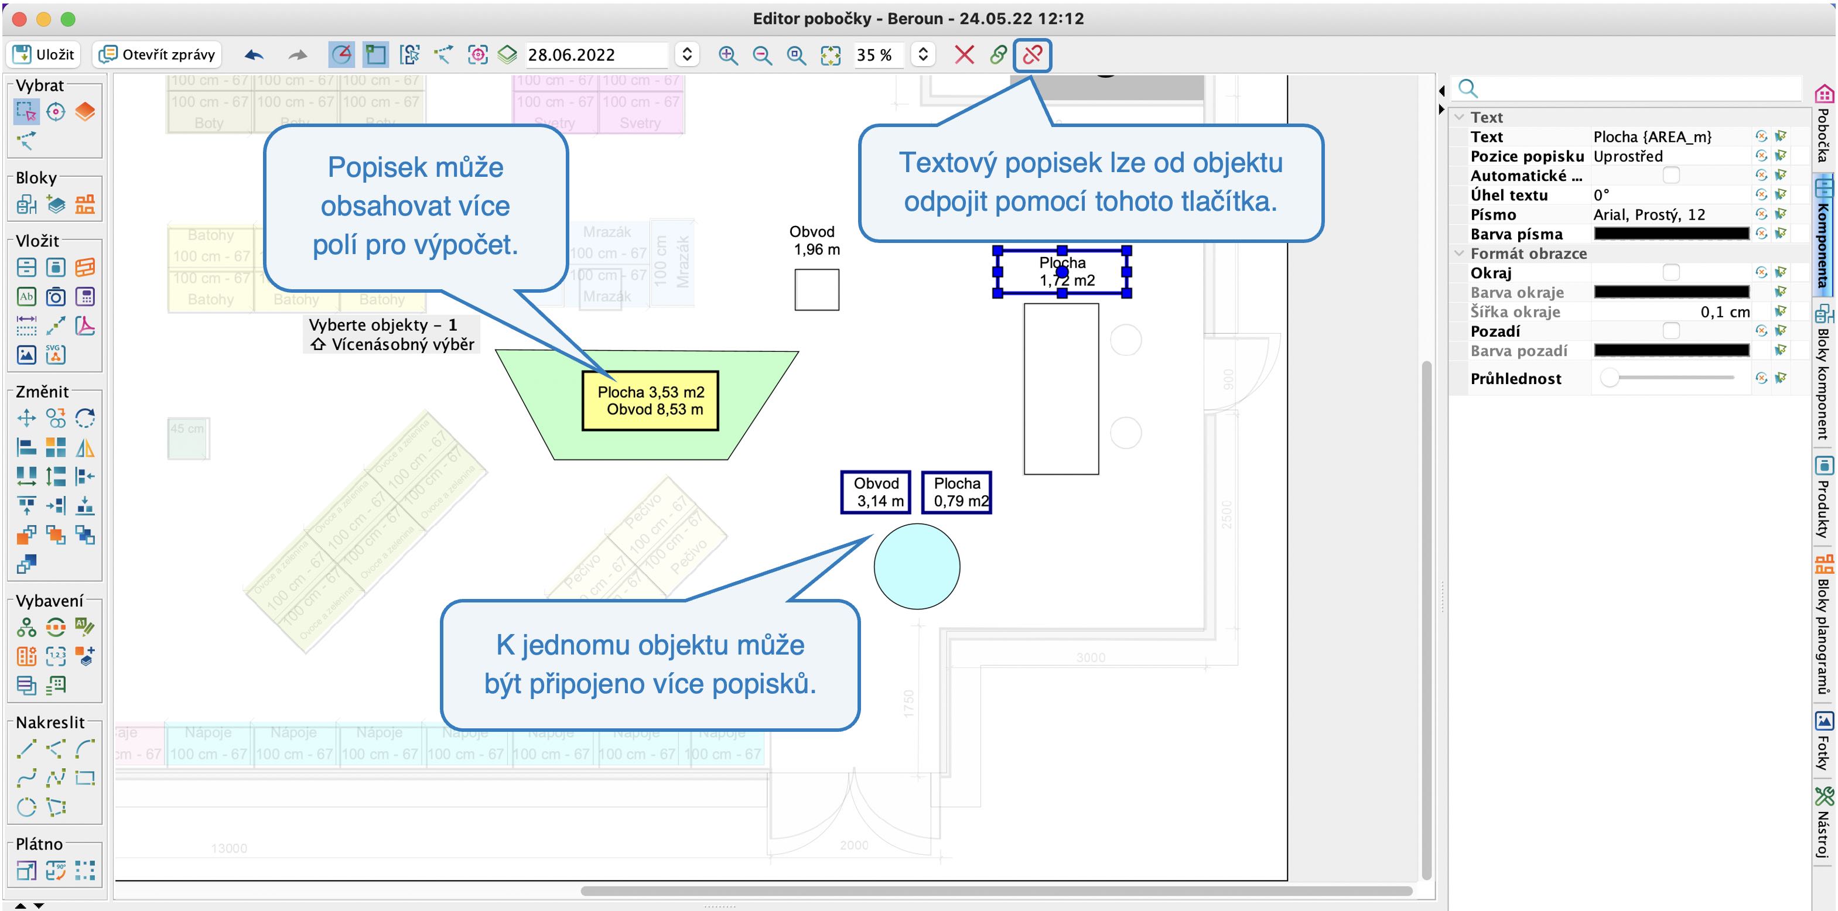Click the Barva pozadí color swatch
This screenshot has height=911, width=1838.
(1671, 351)
